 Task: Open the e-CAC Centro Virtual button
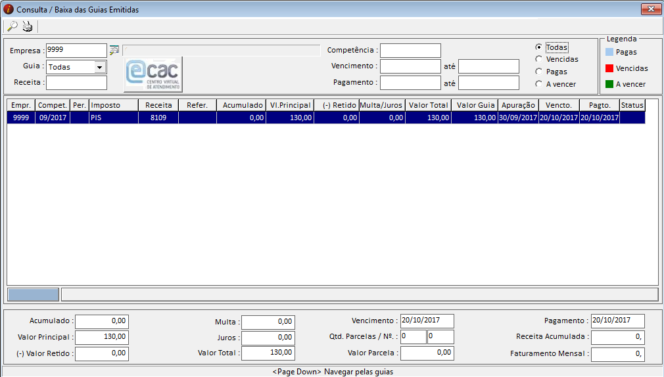tap(153, 74)
